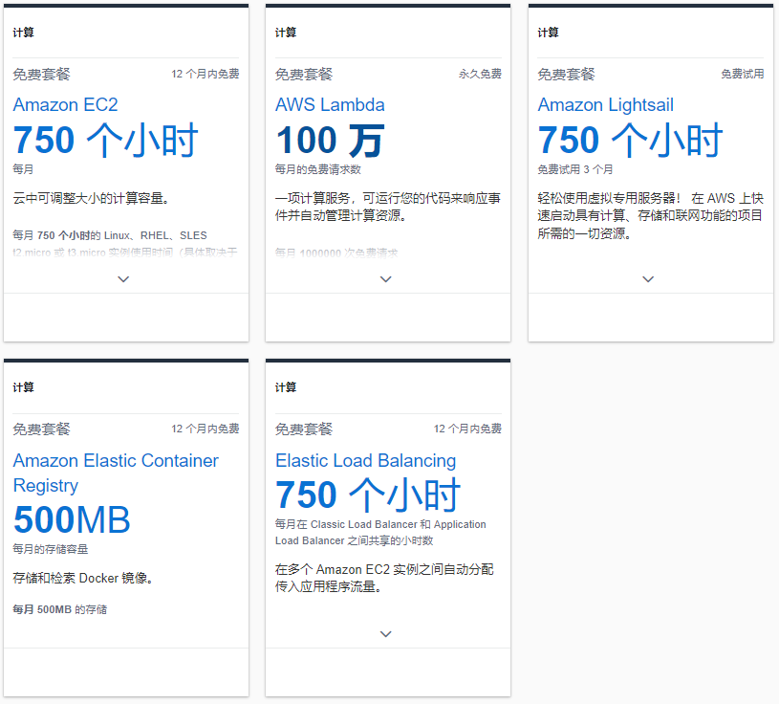Viewport: 779px width, 704px height.
Task: Click '每月 500MB 的存储' detail text
Action: tap(59, 609)
